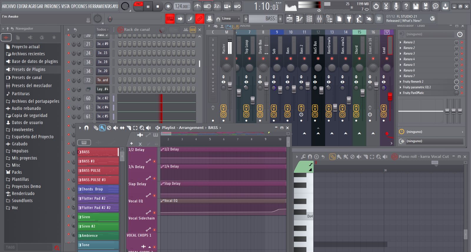Image resolution: width=471 pixels, height=252 pixels.
Task: Click the save project floppy disk icon
Action: pyautogui.click(x=416, y=6)
